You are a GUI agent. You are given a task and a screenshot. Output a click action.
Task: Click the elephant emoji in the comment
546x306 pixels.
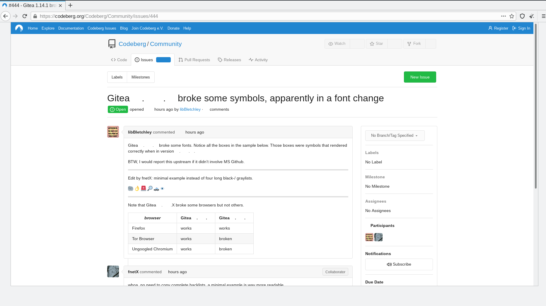point(131,189)
